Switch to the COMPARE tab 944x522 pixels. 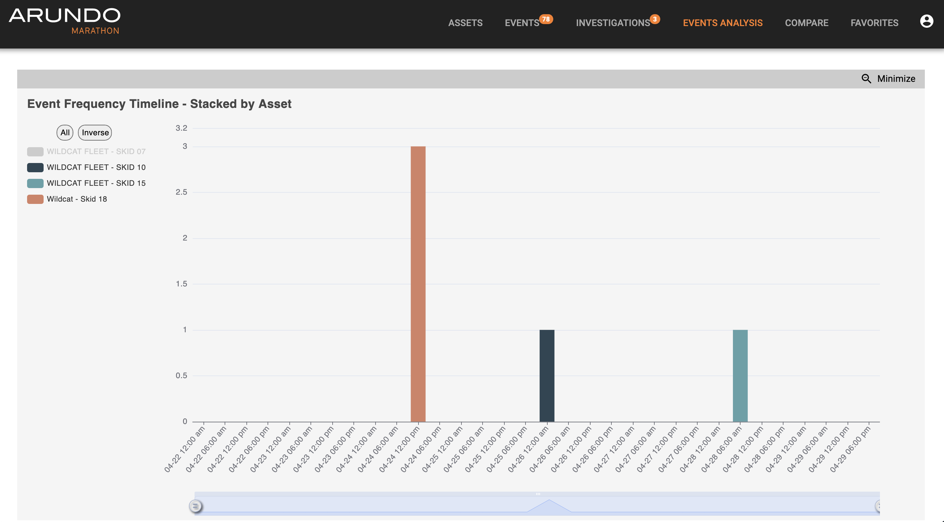coord(806,23)
